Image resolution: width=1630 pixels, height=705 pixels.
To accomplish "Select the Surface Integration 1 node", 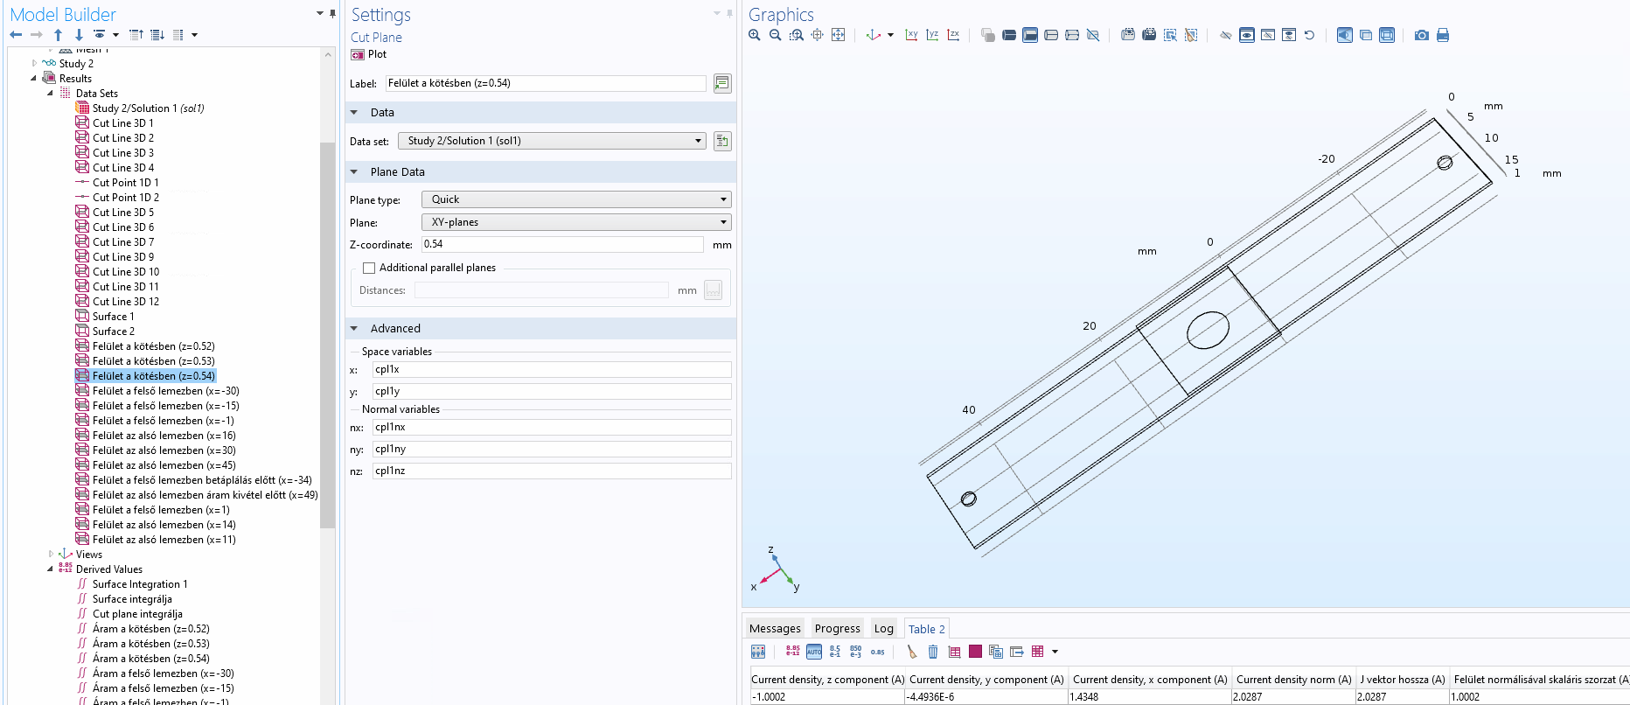I will click(x=140, y=584).
